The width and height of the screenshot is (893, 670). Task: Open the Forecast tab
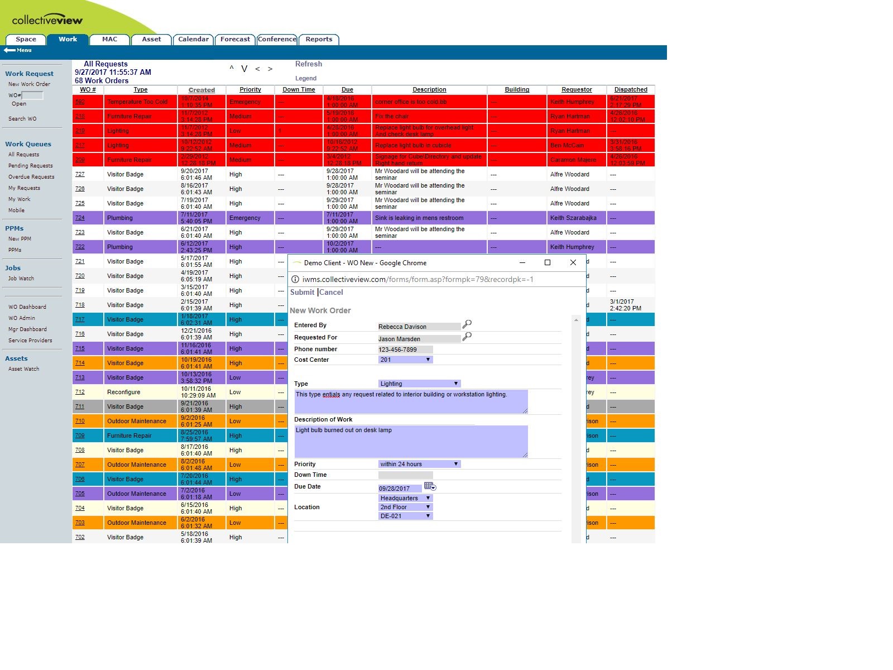coord(235,39)
